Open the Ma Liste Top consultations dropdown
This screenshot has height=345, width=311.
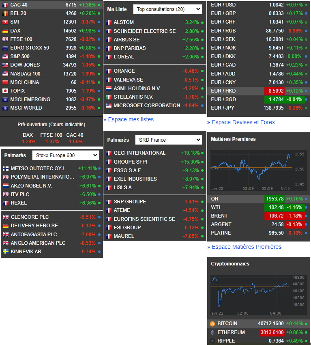168,9
